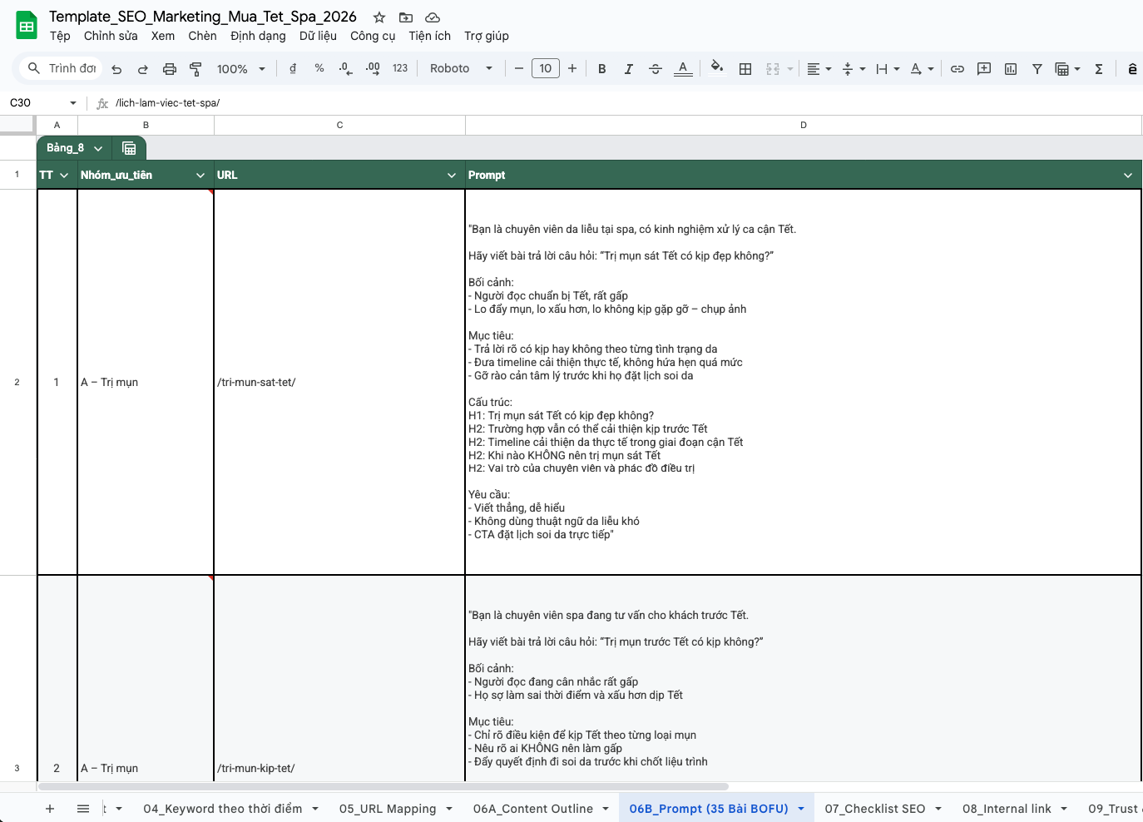Viewport: 1143px width, 822px height.
Task: Open the all sheets list icon
Action: coord(83,809)
